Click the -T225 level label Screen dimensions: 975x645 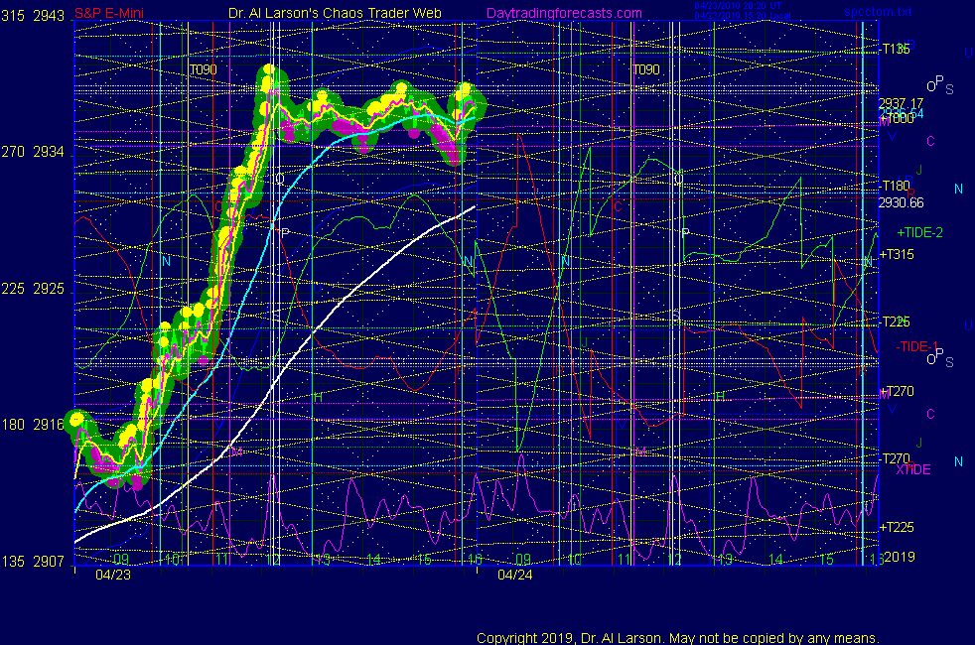click(895, 322)
